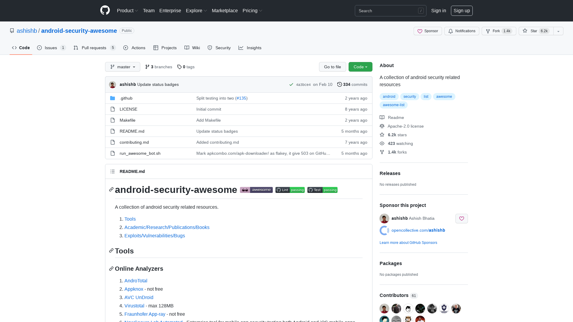Open commit hash 4a3bce4

coord(303,85)
